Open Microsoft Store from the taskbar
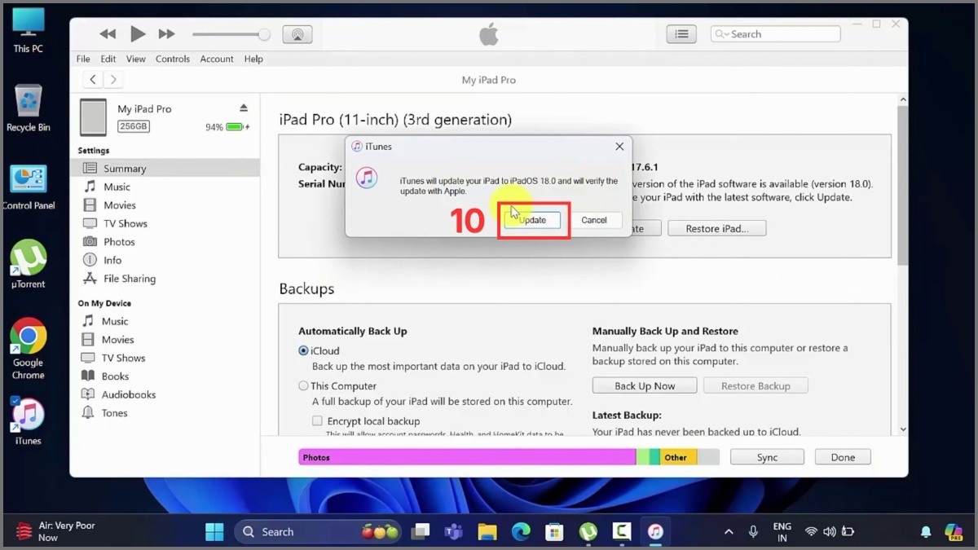 pyautogui.click(x=554, y=532)
